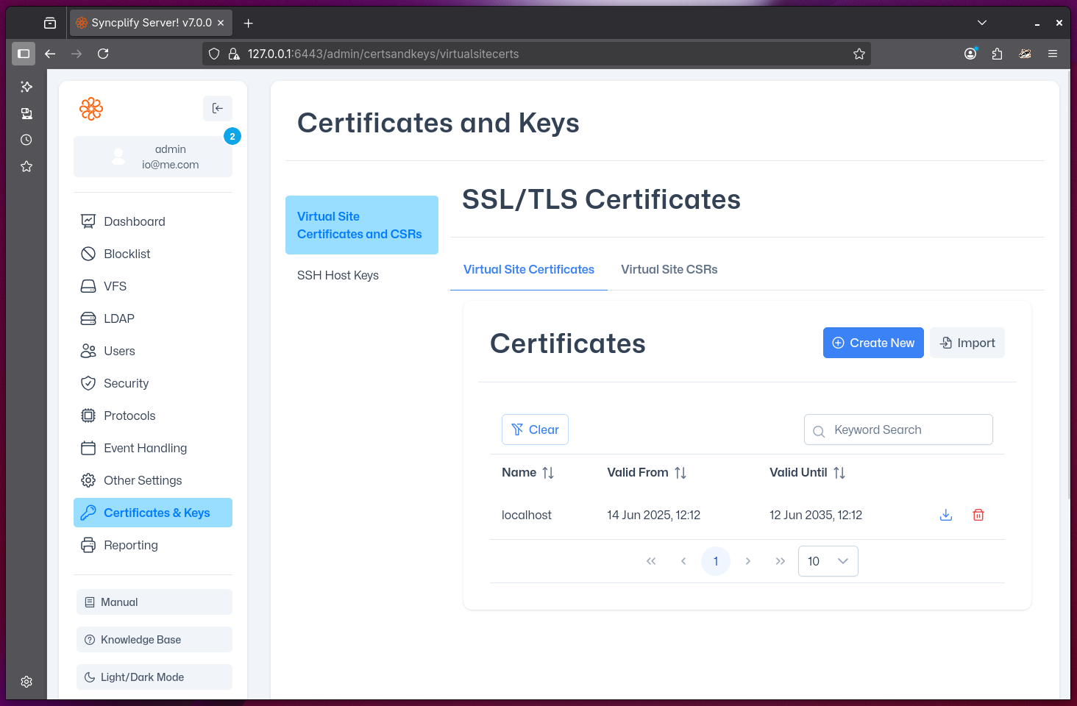
Task: Open the Dashboard section
Action: point(134,221)
